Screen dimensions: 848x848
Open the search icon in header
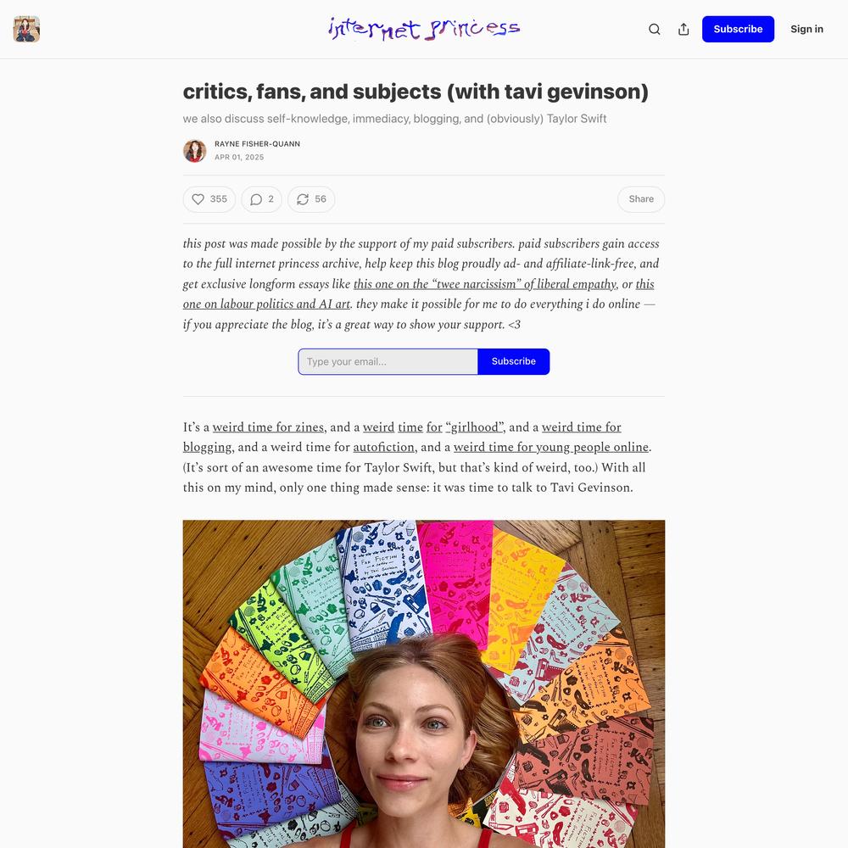point(655,29)
